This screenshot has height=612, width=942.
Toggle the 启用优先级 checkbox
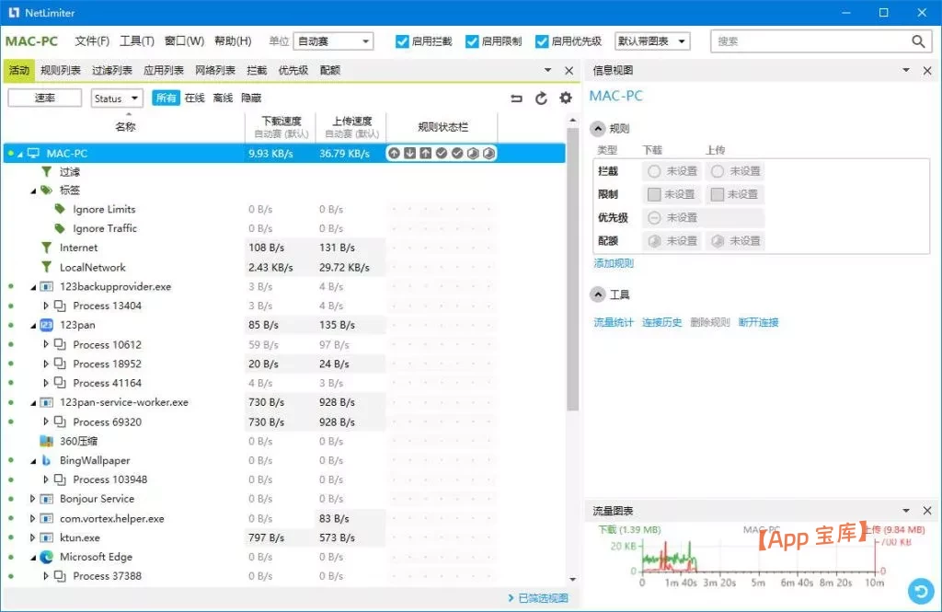pos(542,41)
